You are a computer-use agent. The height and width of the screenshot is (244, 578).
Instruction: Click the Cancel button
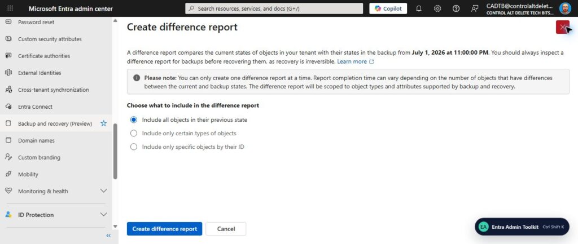pyautogui.click(x=226, y=229)
